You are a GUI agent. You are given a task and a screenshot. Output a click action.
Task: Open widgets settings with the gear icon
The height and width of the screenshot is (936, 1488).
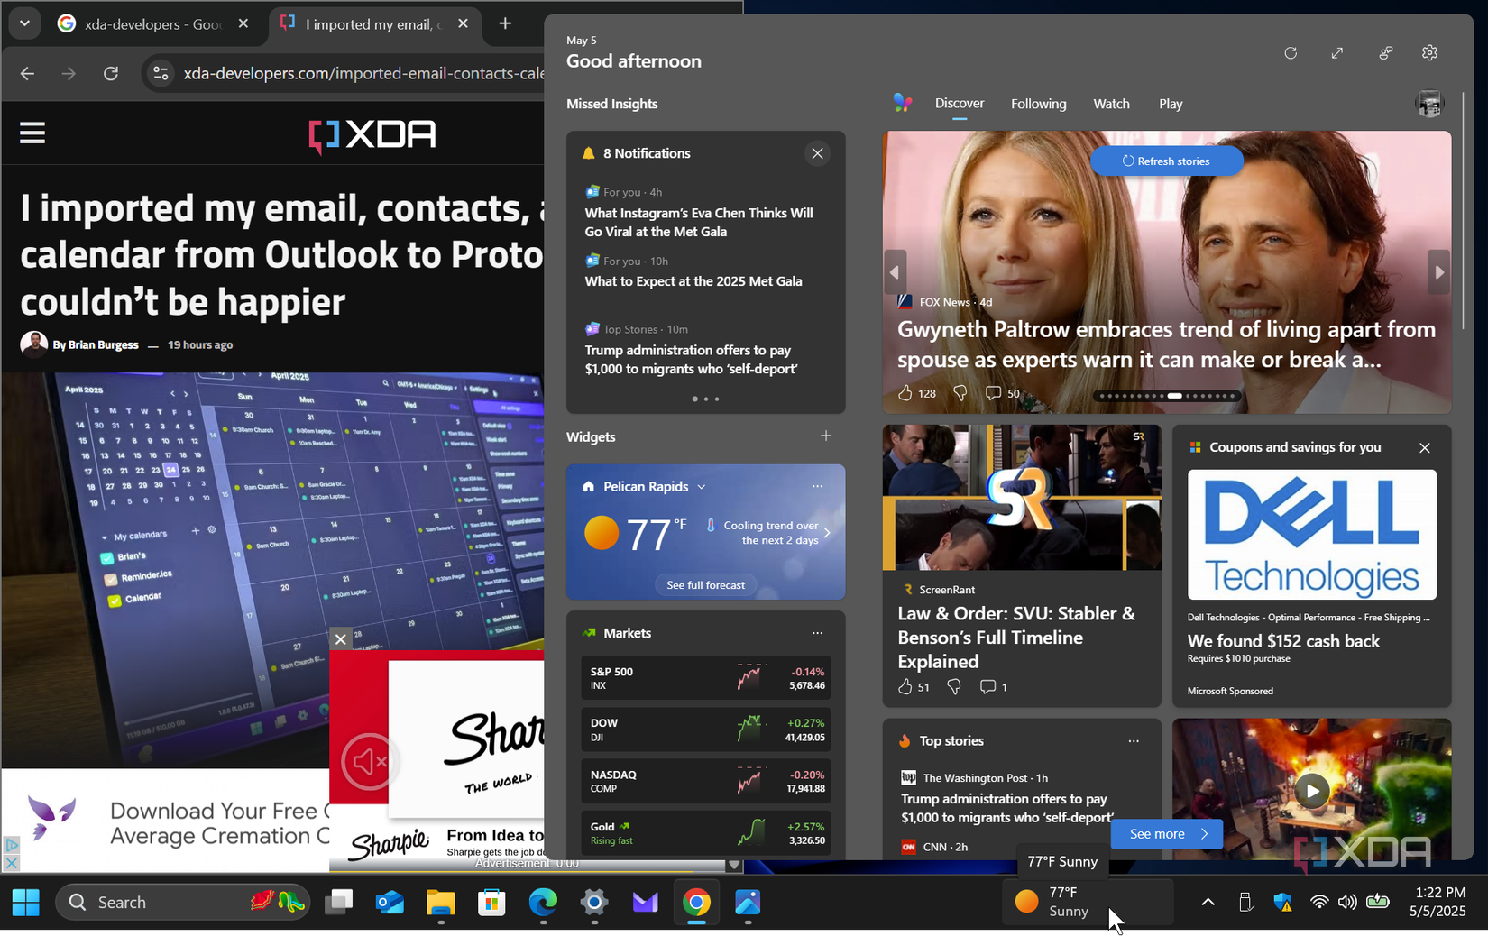1429,53
